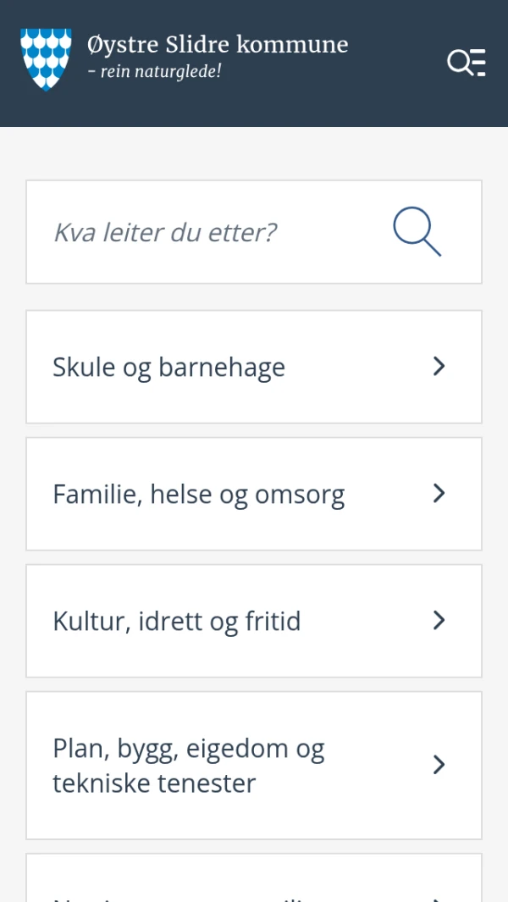Viewport: 508px width, 902px height.
Task: Select the chevron beside Familie, helse og omsorg
Action: pyautogui.click(x=439, y=493)
